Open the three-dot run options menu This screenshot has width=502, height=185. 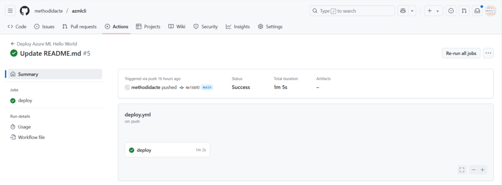(x=488, y=53)
